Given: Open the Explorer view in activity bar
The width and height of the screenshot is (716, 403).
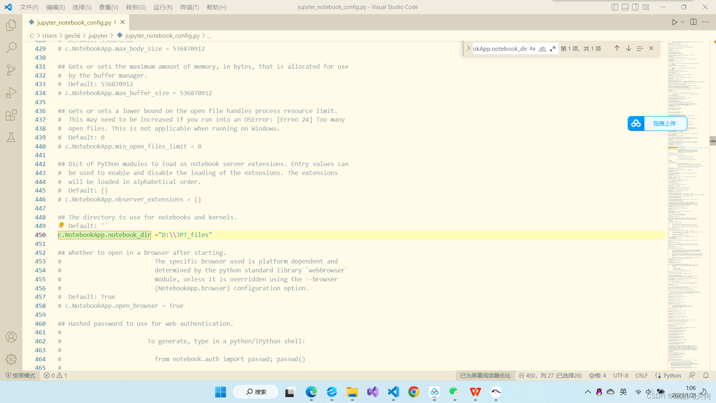Looking at the screenshot, I should [11, 25].
